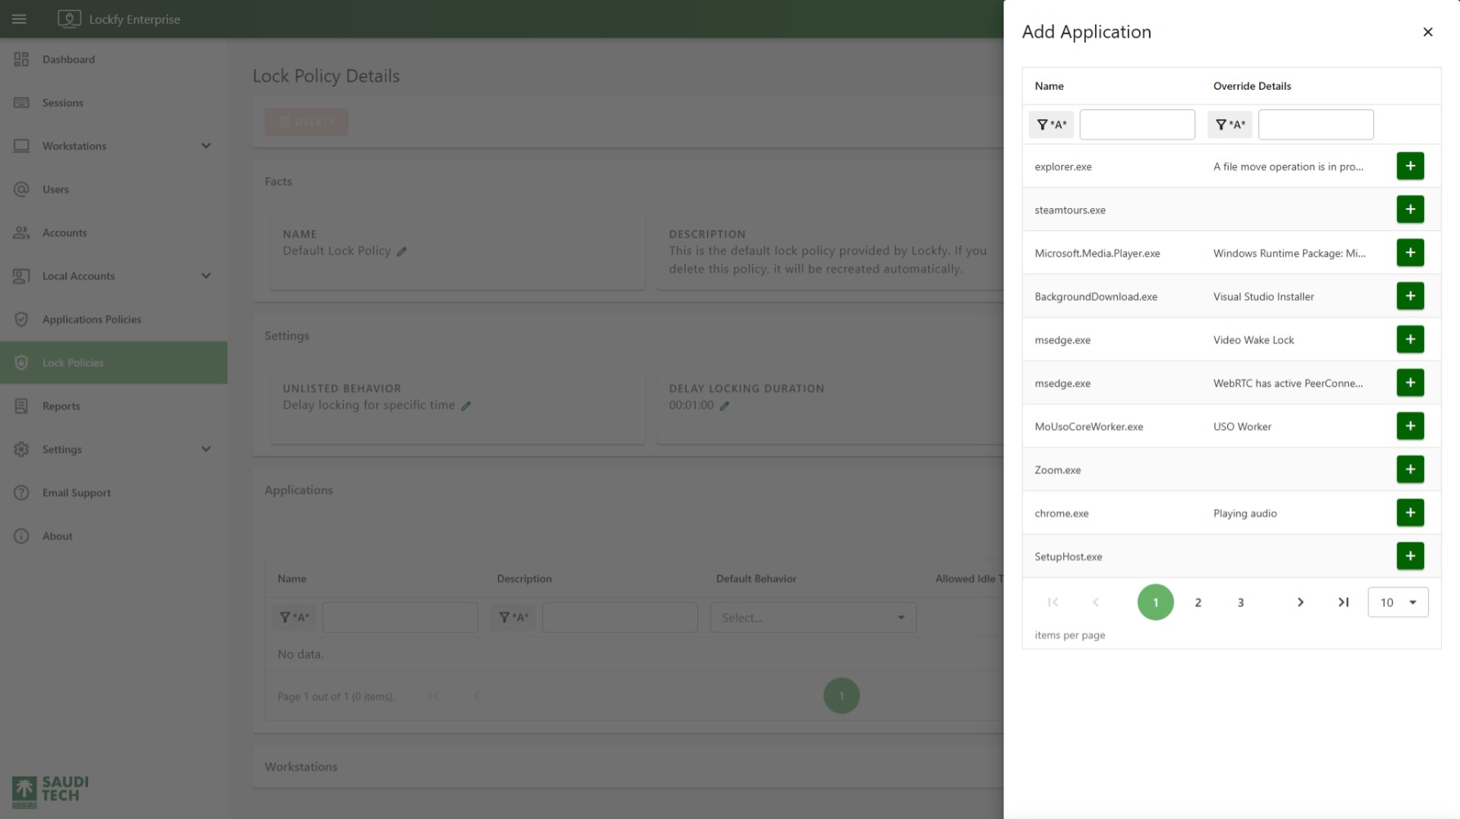The height and width of the screenshot is (819, 1460).
Task: Add Microsoft.Media.Player.exe via plus button
Action: pos(1410,252)
